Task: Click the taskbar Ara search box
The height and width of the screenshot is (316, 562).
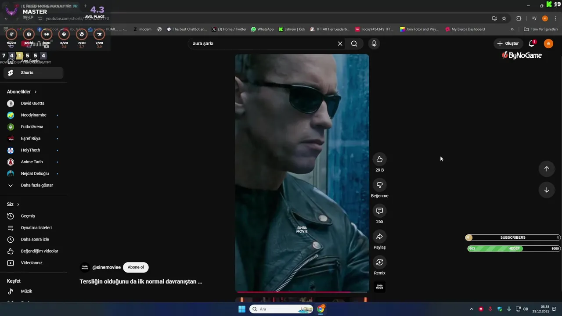Action: tap(281, 309)
